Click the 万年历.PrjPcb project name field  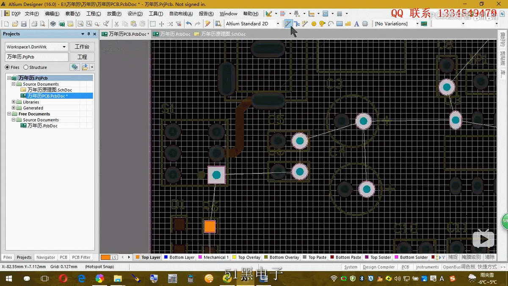click(36, 57)
